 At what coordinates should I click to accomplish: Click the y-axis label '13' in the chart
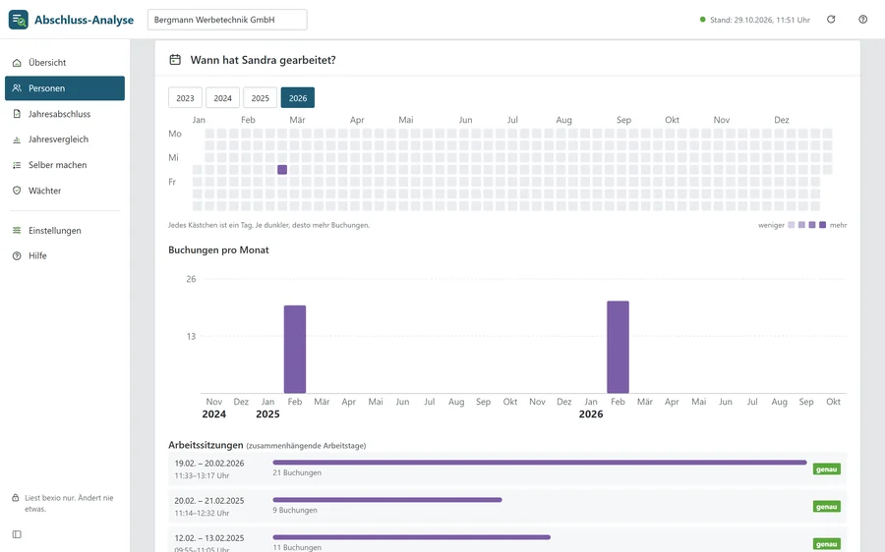click(192, 337)
